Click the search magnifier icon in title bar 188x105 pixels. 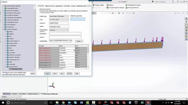tap(173, 2)
